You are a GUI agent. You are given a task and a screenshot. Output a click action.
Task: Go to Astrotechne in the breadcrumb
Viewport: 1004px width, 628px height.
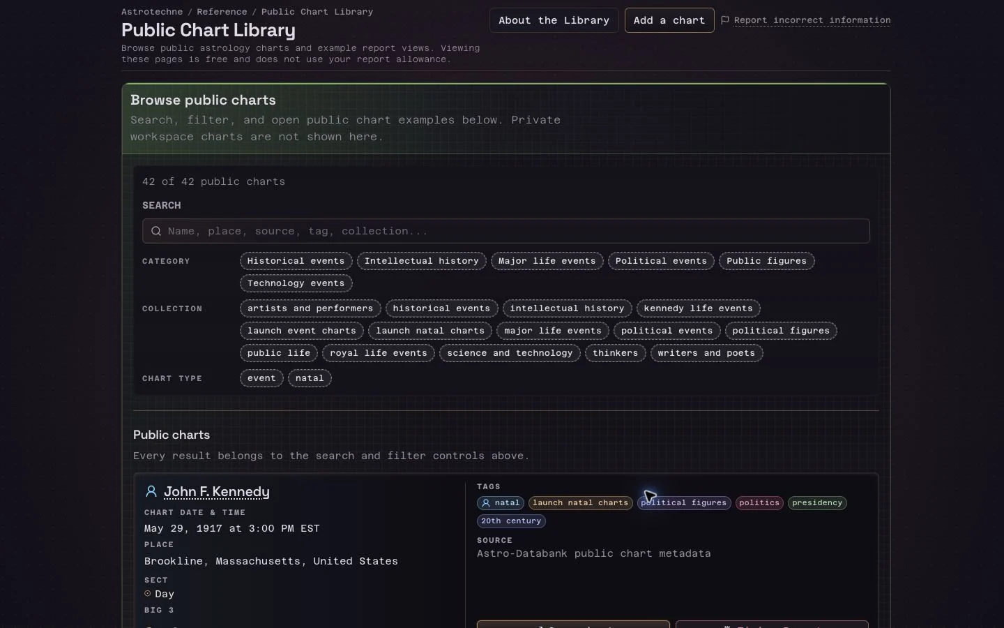click(152, 12)
